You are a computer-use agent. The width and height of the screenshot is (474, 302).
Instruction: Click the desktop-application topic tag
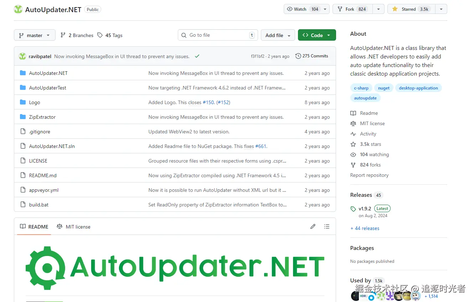[x=418, y=88]
